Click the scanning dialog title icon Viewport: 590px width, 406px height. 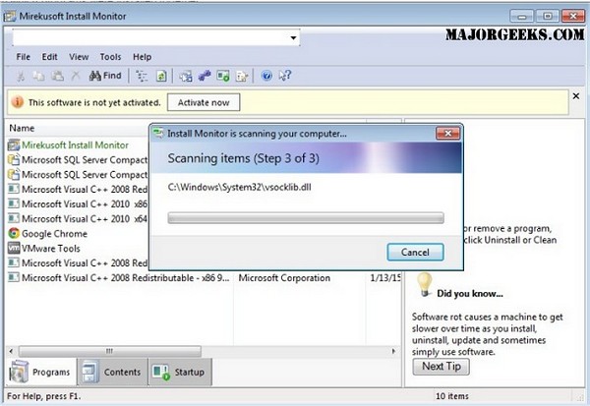click(158, 133)
